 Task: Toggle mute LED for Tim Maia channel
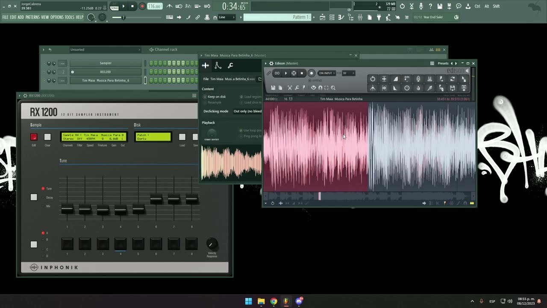[x=44, y=80]
